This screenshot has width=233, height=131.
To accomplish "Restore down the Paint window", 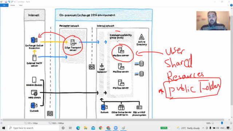I will coord(222,2).
